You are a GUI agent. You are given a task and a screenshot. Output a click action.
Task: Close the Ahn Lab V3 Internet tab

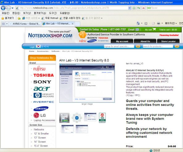point(73,24)
